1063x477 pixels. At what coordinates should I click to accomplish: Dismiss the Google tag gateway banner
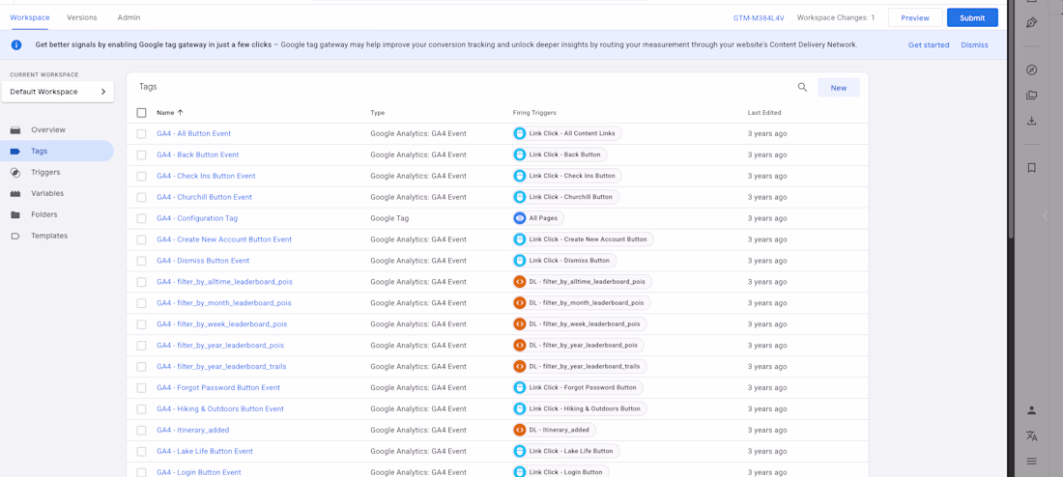974,44
